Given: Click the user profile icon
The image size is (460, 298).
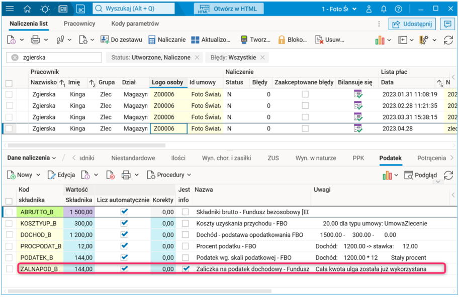Looking at the screenshot, I should pyautogui.click(x=370, y=9).
